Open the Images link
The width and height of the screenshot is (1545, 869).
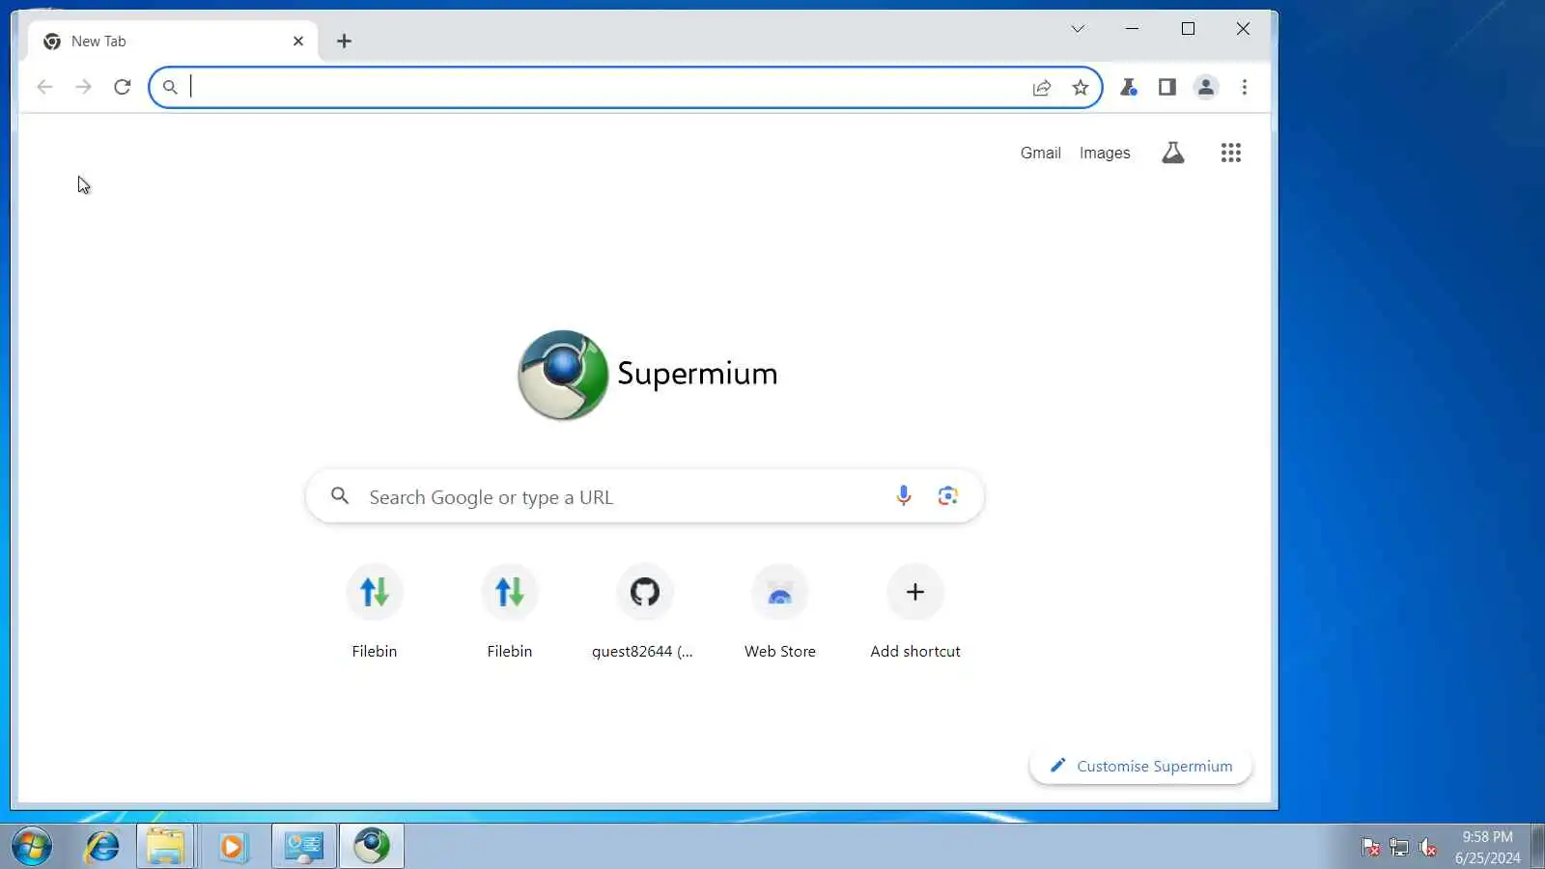[x=1105, y=153]
